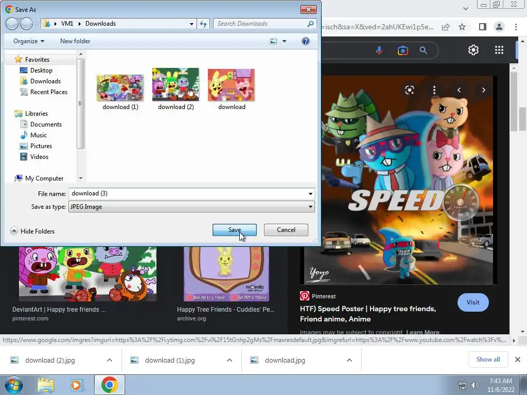527x395 pixels.
Task: Open Happy Tree Friends Cuddles result
Action: [225, 309]
